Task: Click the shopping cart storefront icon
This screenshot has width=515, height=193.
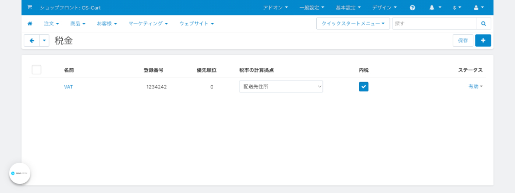Action: (29, 7)
